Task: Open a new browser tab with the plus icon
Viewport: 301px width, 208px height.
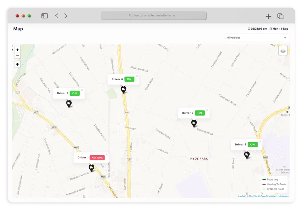Action: click(x=268, y=16)
